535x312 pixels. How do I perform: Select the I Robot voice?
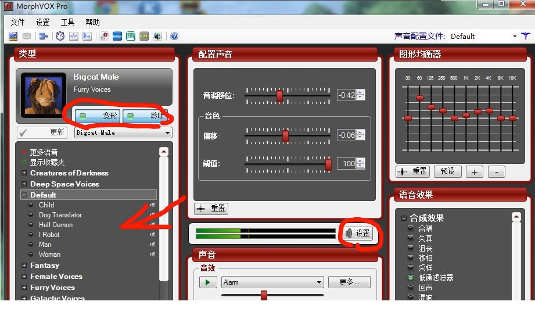(x=49, y=235)
